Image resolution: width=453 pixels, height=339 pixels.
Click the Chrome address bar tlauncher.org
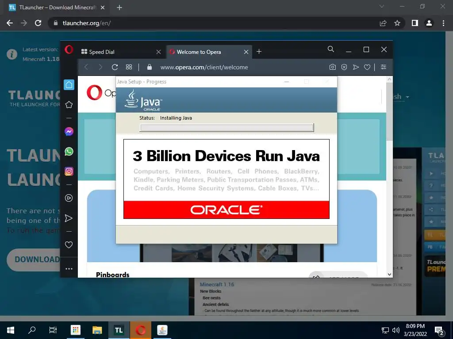click(x=87, y=23)
